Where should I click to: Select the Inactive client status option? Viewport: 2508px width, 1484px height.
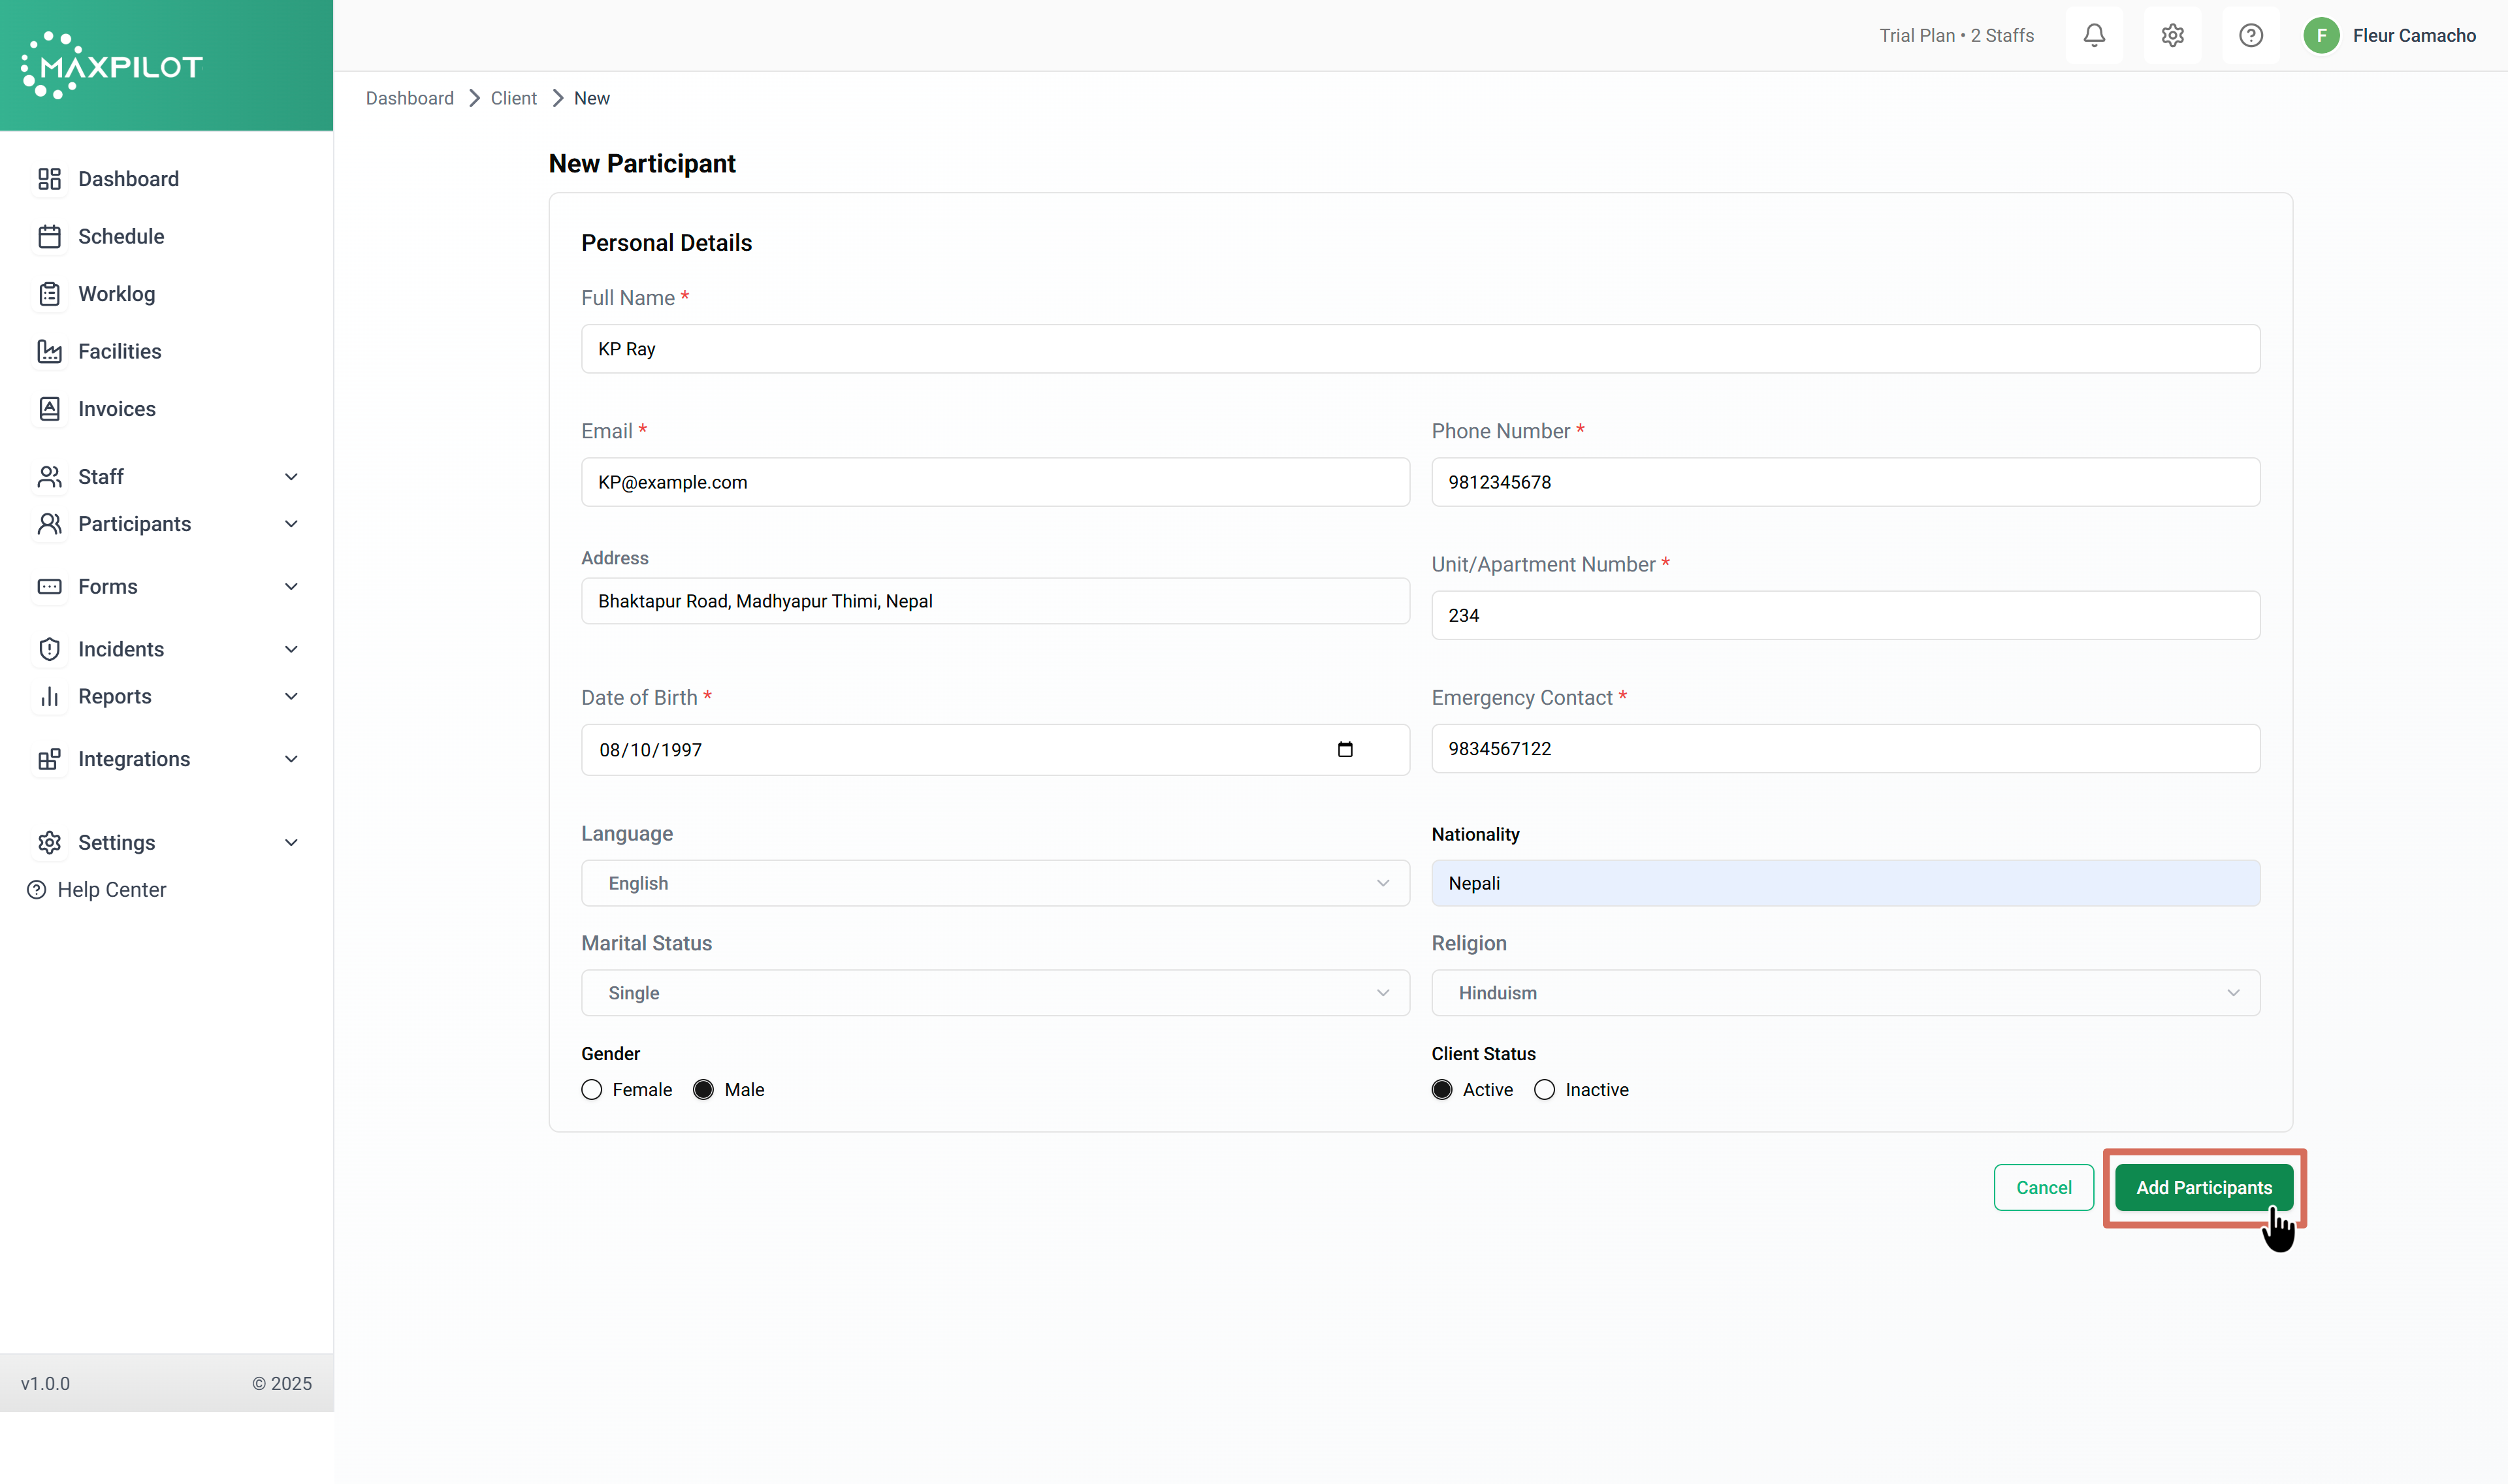(x=1545, y=1089)
